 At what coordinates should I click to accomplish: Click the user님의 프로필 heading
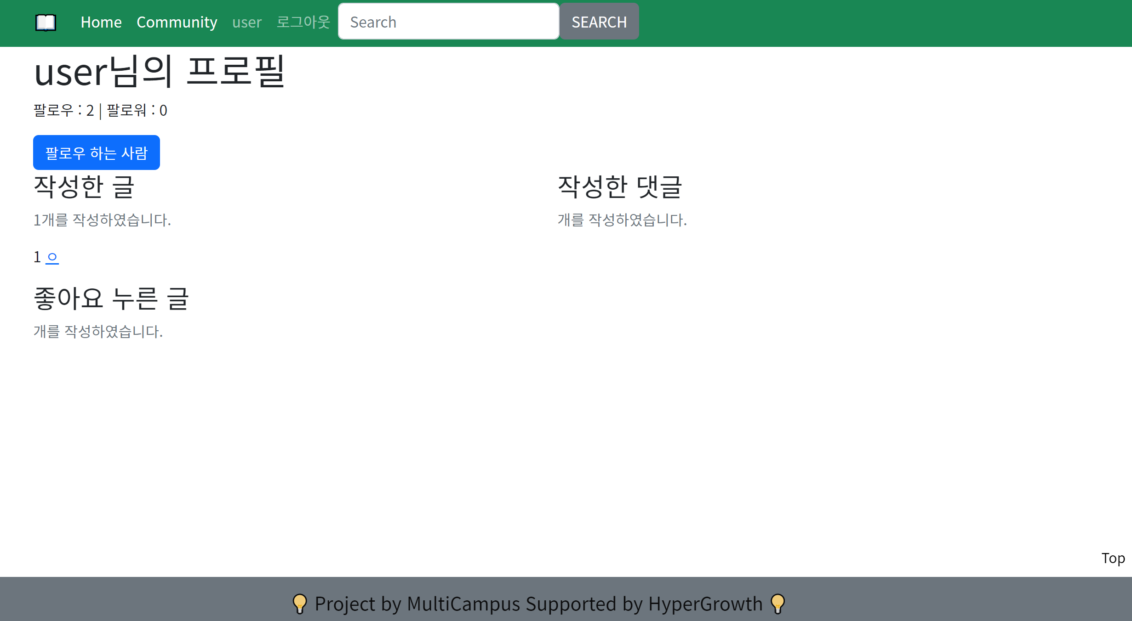tap(160, 72)
